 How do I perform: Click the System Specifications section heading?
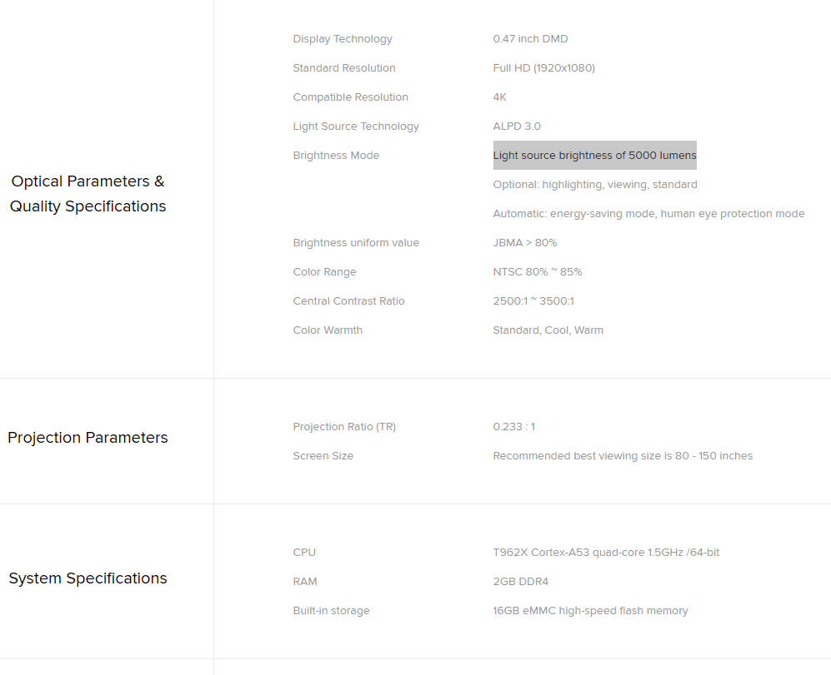coord(88,578)
